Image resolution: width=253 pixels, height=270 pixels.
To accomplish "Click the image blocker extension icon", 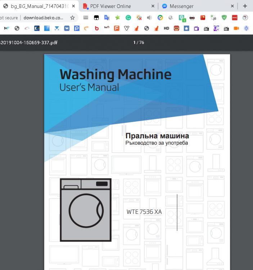I will (139, 18).
